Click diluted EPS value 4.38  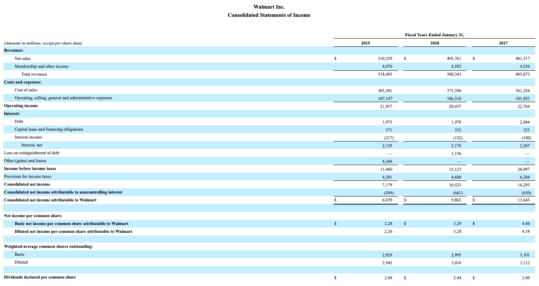point(526,231)
